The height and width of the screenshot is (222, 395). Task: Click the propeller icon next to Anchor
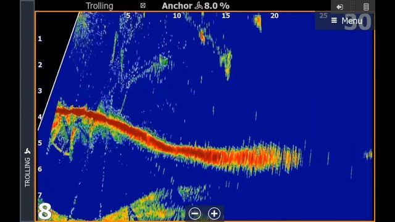pyautogui.click(x=199, y=6)
